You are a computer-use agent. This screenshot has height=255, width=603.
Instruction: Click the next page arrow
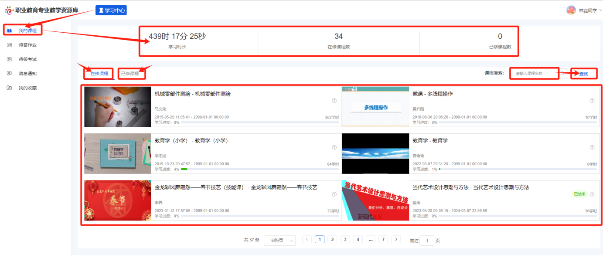point(396,239)
